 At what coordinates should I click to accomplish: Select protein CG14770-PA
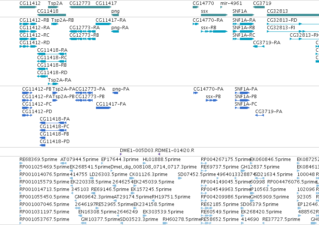point(196,93)
